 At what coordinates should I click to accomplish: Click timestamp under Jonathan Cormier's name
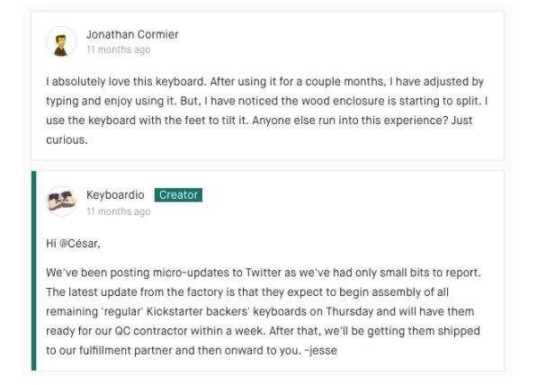119,49
